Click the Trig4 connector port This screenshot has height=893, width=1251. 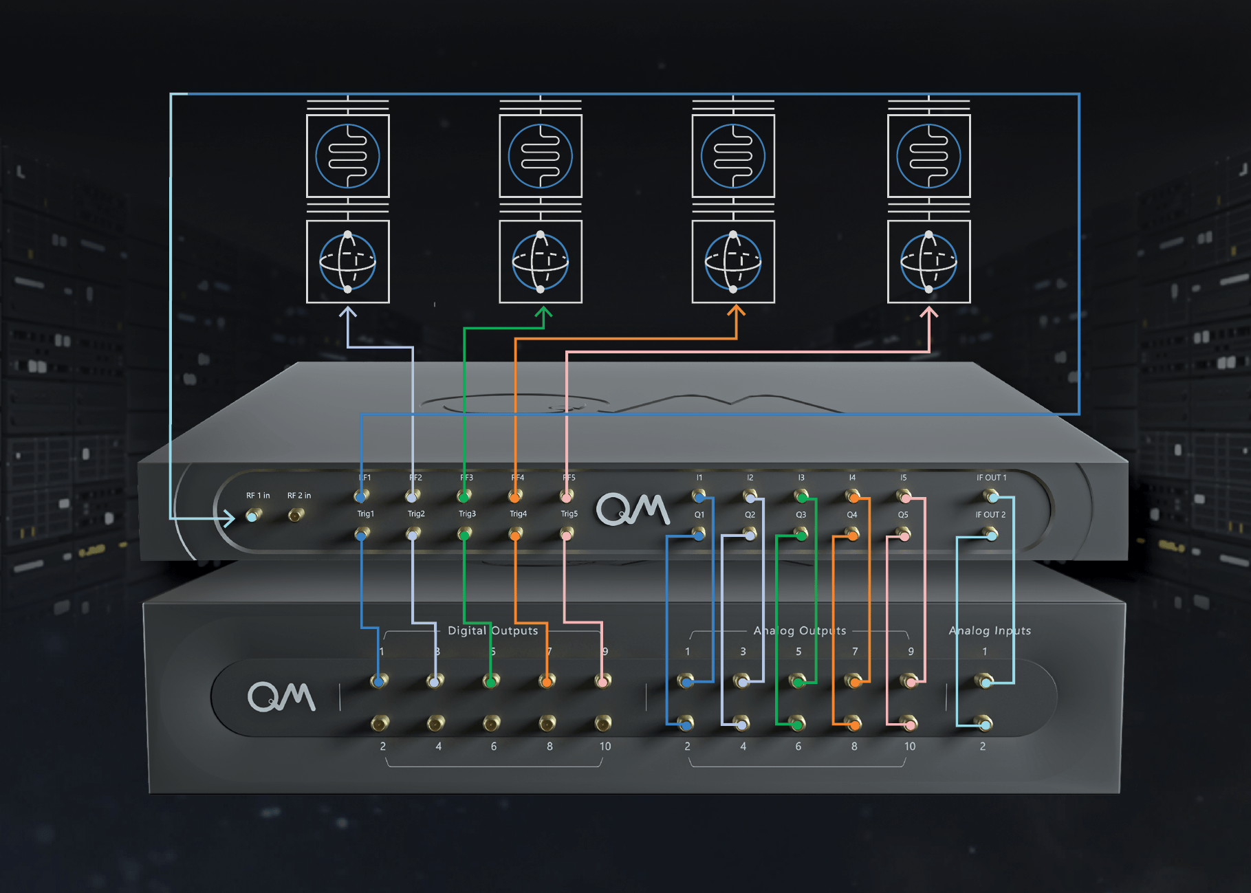[x=515, y=533]
